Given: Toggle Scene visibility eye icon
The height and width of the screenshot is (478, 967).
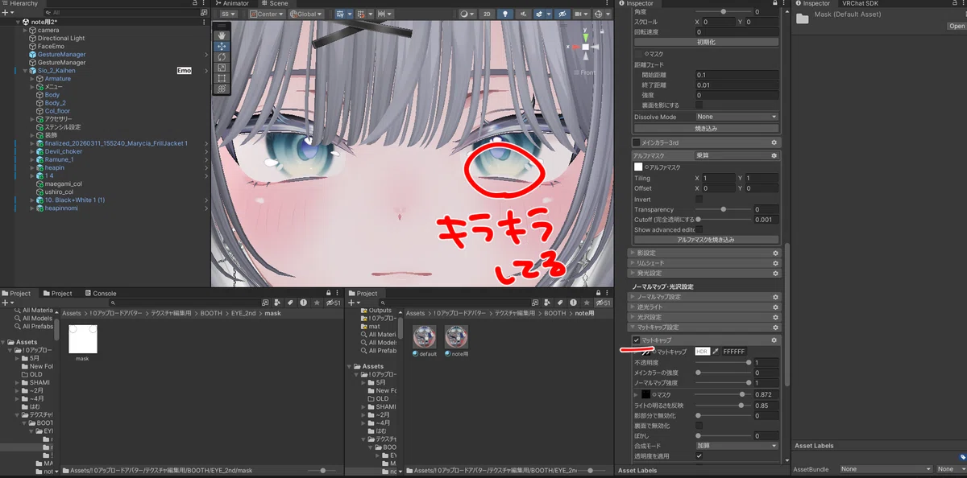Looking at the screenshot, I should [x=562, y=14].
